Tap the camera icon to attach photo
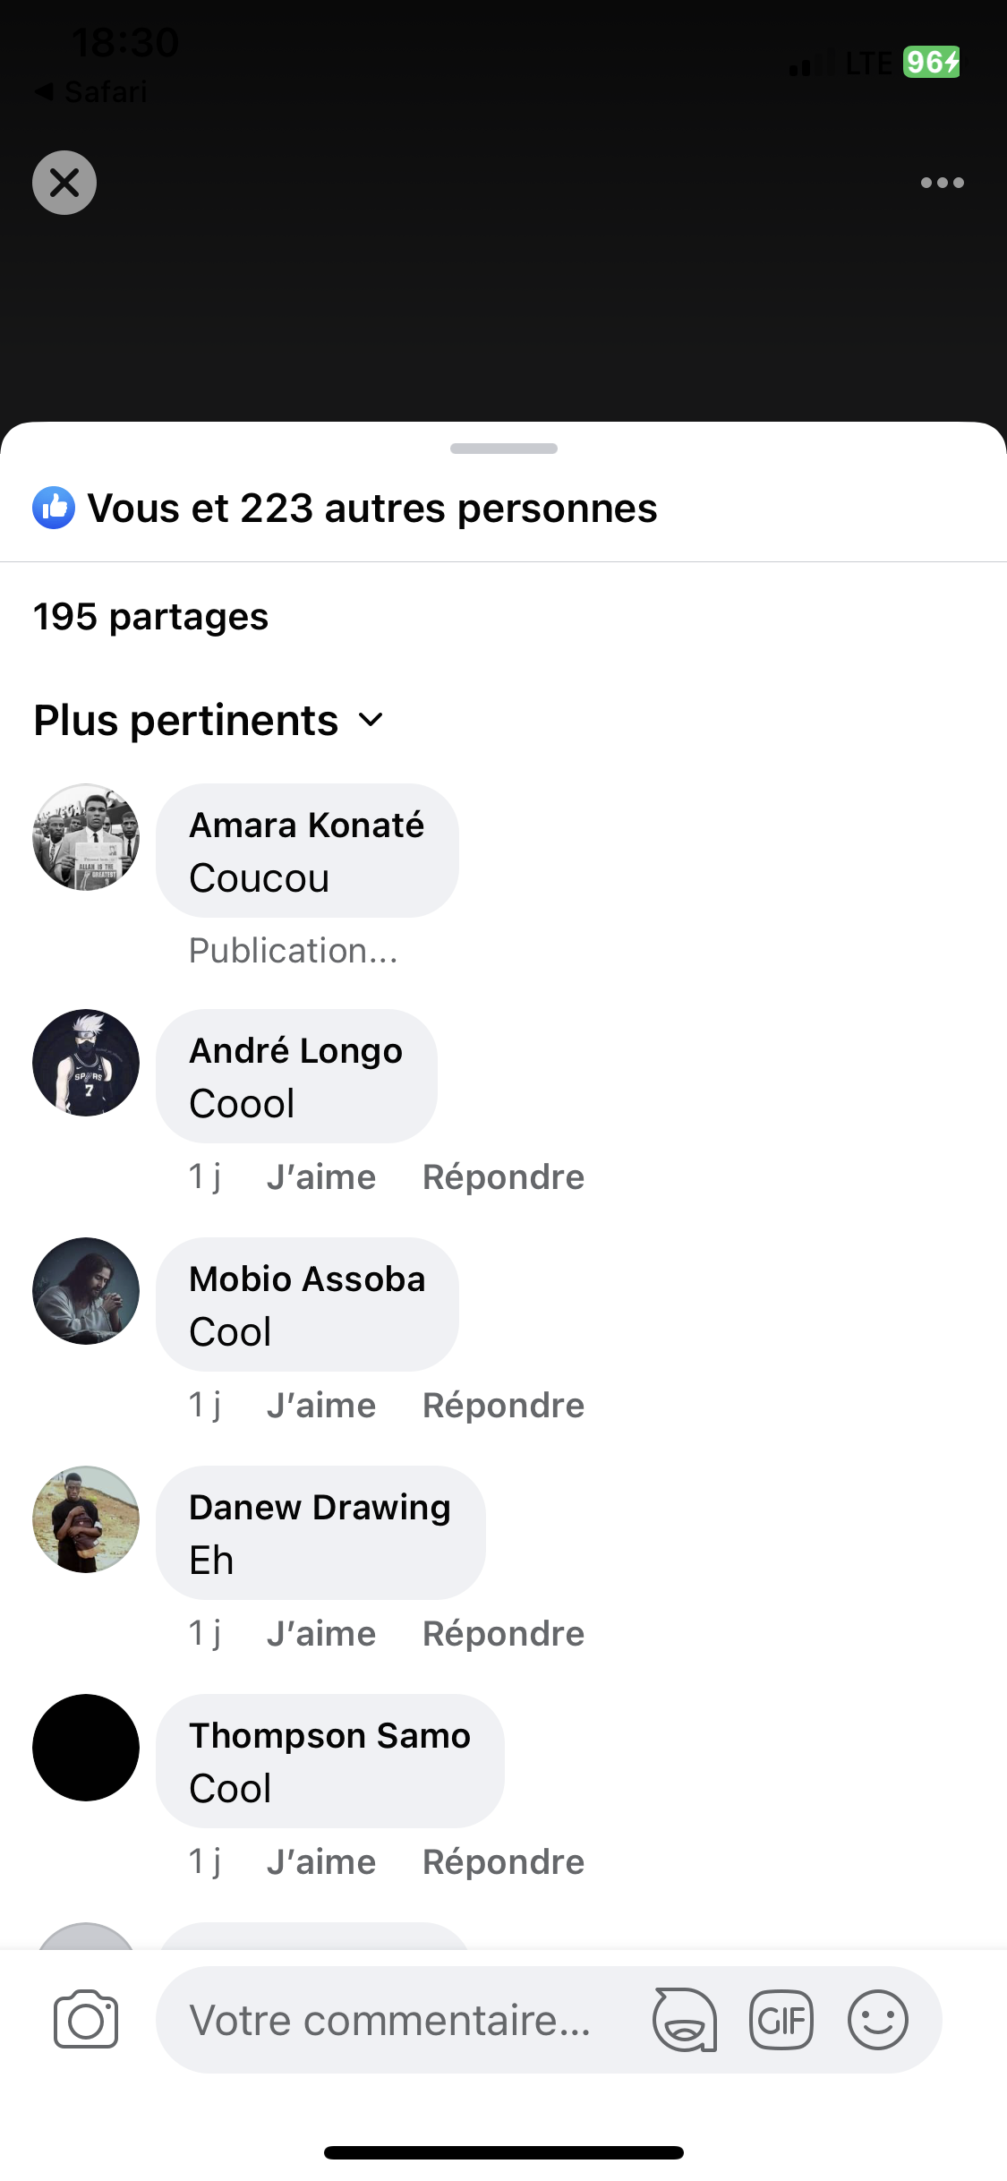The image size is (1007, 2181). pos(86,2020)
